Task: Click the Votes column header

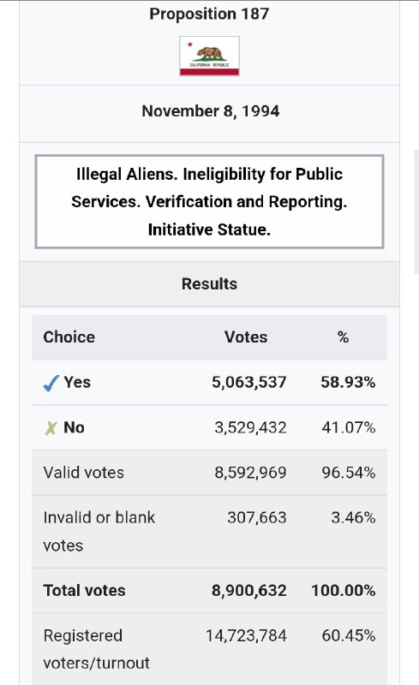Action: 246,337
